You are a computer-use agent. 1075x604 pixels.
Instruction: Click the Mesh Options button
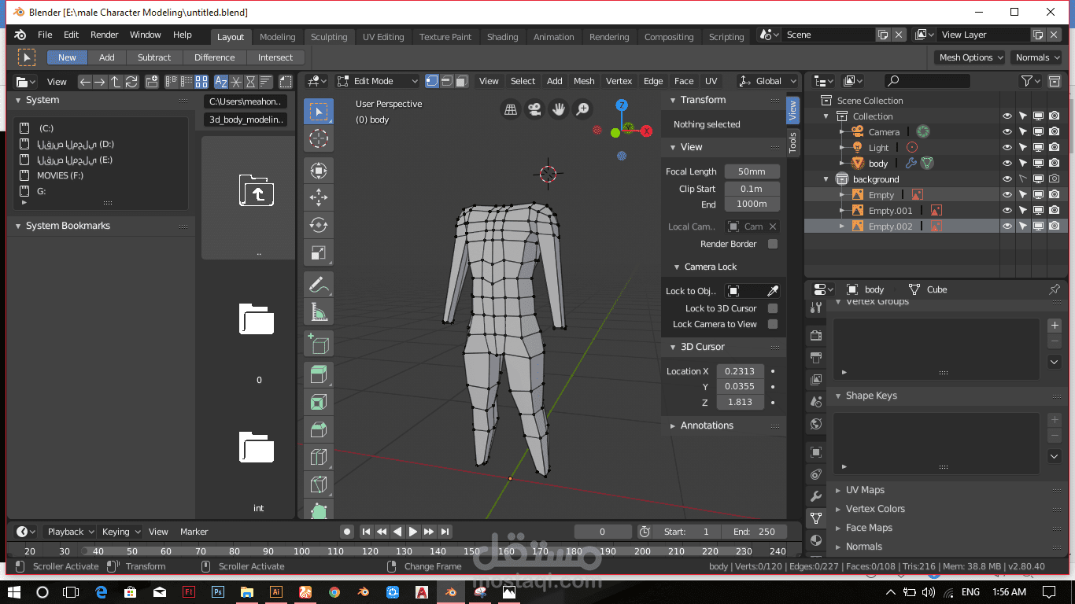click(x=970, y=57)
